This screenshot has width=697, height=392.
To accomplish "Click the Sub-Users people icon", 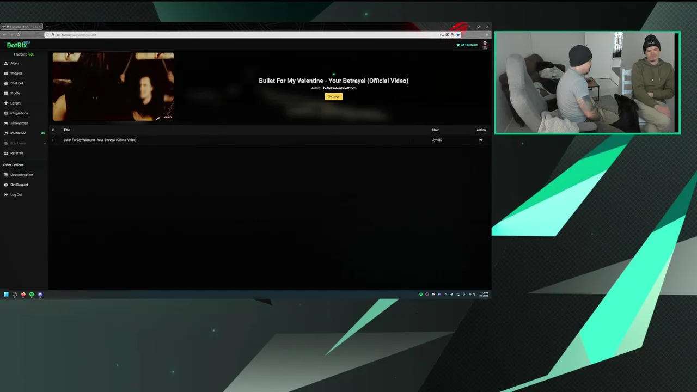I will (6, 143).
